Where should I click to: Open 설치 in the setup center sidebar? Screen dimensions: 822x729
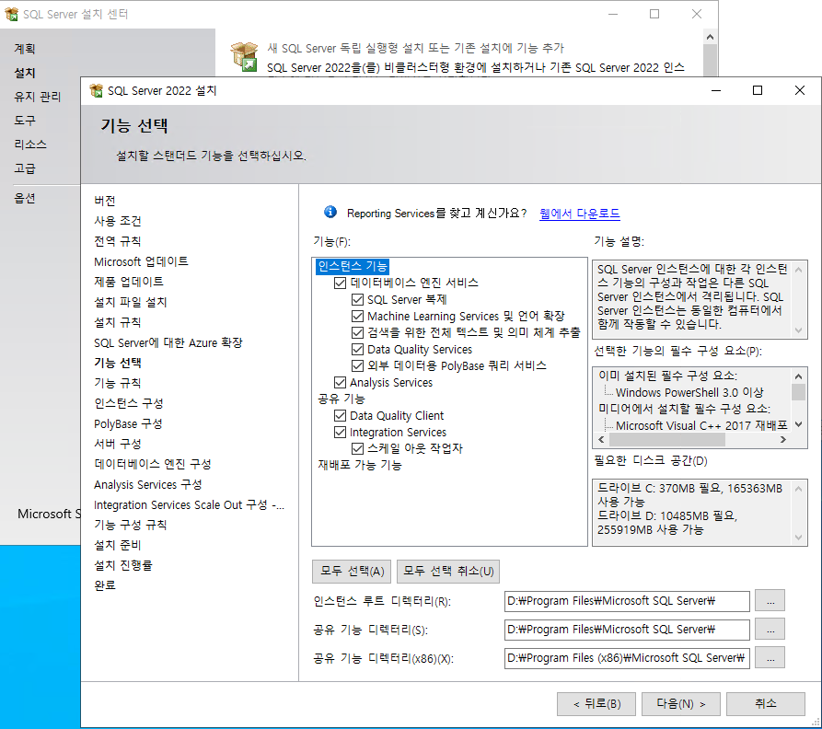(x=25, y=73)
